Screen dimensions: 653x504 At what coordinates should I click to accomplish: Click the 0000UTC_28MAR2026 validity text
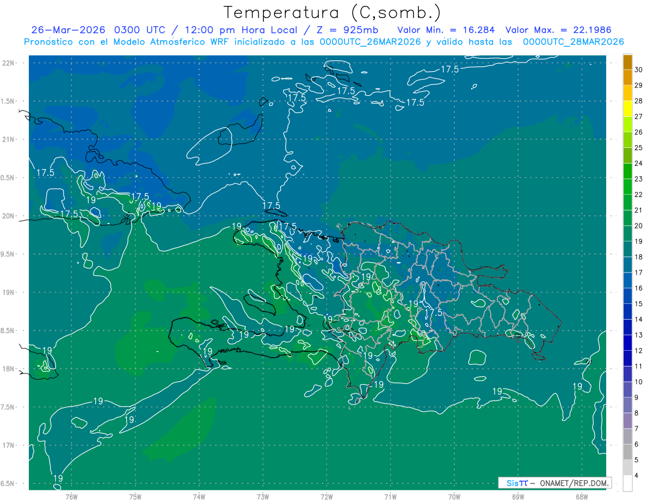point(573,42)
